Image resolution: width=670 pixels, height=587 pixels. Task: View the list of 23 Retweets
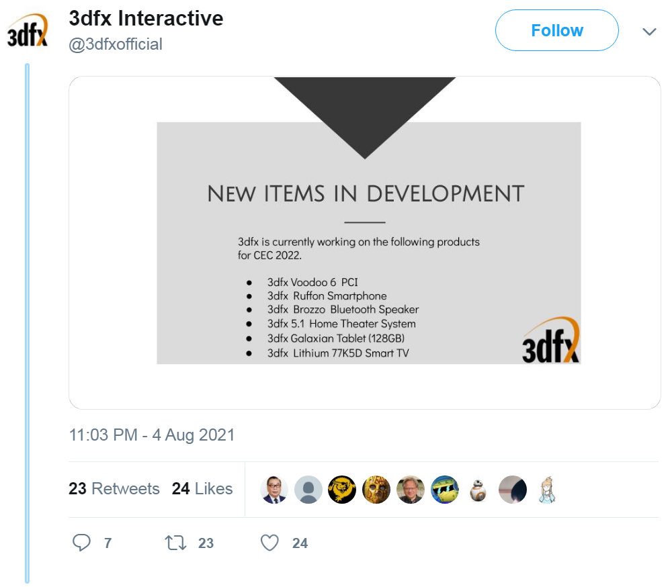pos(114,488)
